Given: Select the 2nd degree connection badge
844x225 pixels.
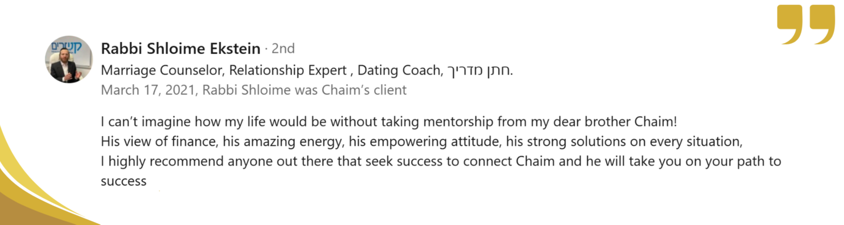Looking at the screenshot, I should pyautogui.click(x=283, y=48).
